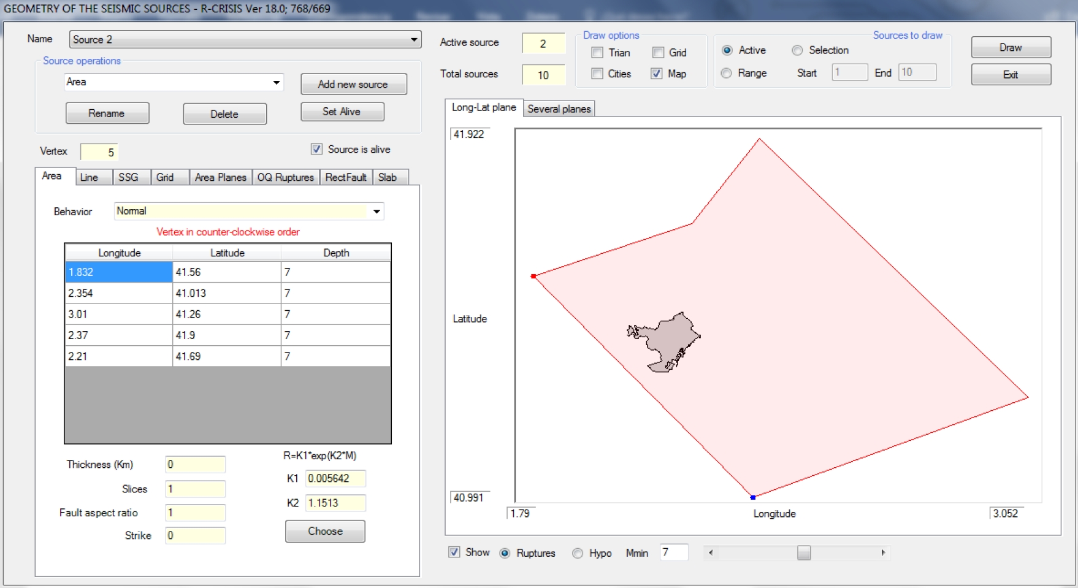Select the longitude cell 2.354

119,293
